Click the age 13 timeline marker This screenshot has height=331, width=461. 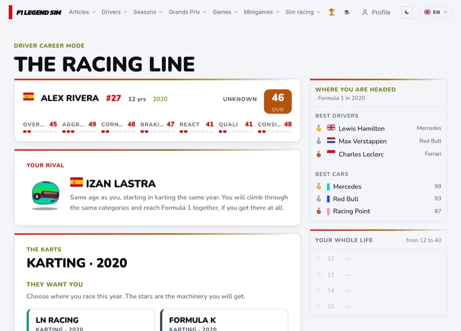[x=318, y=274]
